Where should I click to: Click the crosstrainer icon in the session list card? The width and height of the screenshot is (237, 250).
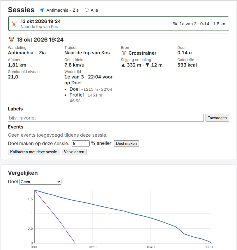[14, 24]
